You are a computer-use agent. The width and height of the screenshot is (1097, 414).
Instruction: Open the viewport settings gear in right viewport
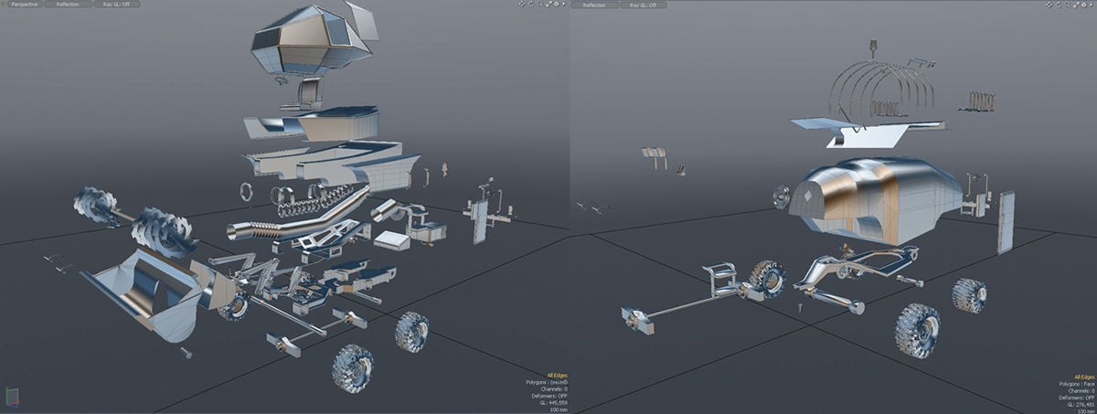(1083, 5)
